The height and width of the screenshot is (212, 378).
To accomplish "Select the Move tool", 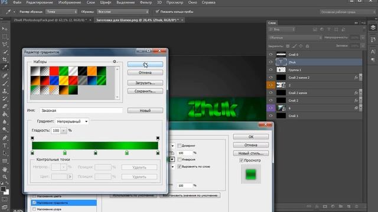I will [5, 29].
